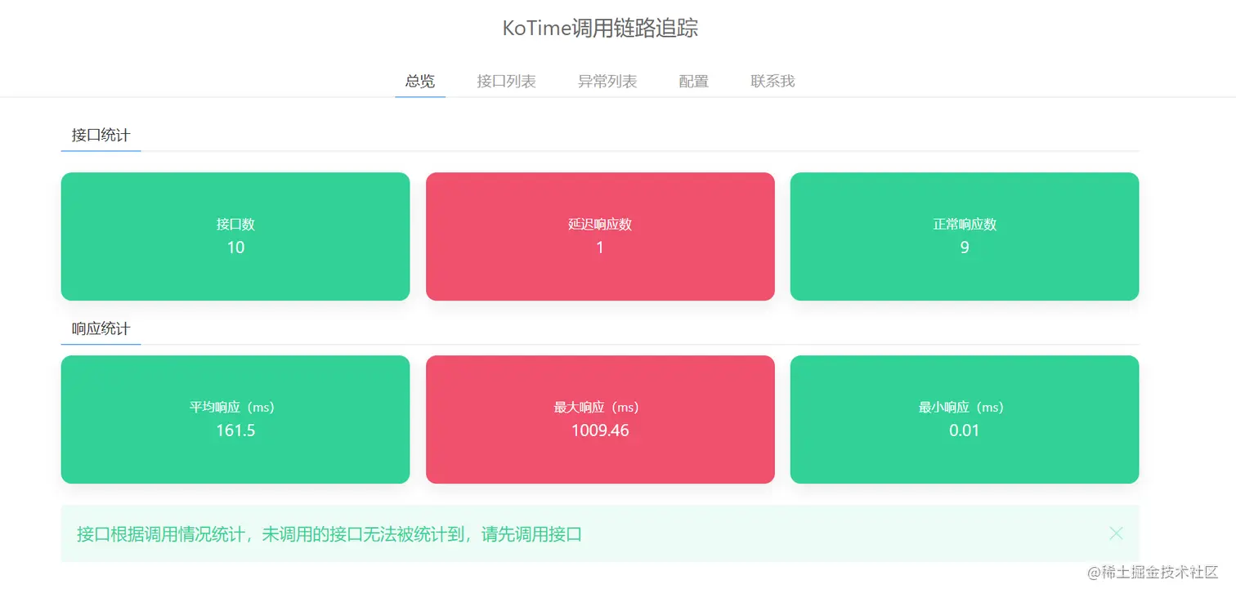Image resolution: width=1236 pixels, height=598 pixels.
Task: Click the 正常响应数 card
Action: coord(965,236)
